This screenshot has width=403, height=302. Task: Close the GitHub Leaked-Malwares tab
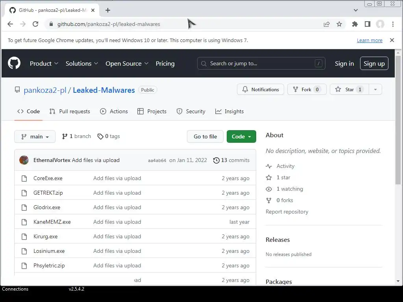(93, 10)
